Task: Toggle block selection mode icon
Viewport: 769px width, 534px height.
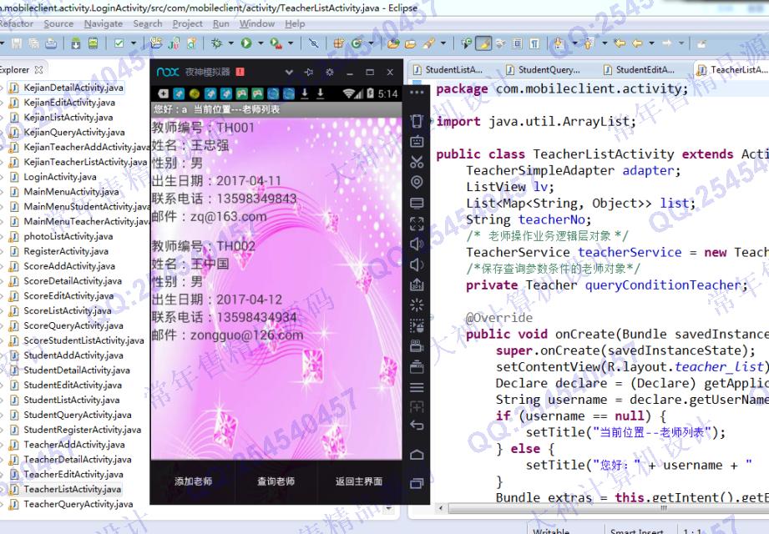Action: [x=517, y=43]
